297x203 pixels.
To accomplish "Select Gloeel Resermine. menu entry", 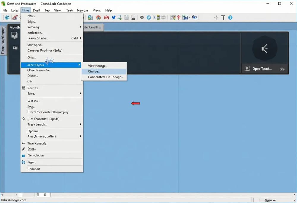I will click(x=52, y=70).
